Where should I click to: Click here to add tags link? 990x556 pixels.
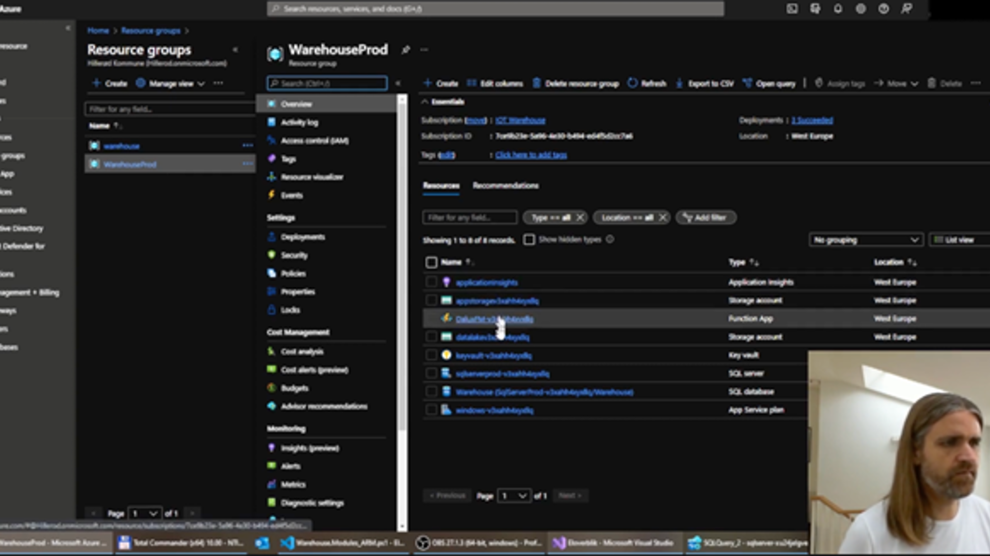pos(531,155)
